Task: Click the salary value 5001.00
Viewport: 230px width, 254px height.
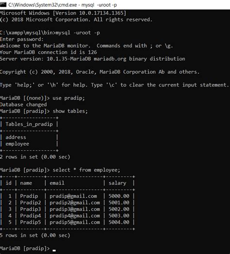Action: tap(119, 203)
